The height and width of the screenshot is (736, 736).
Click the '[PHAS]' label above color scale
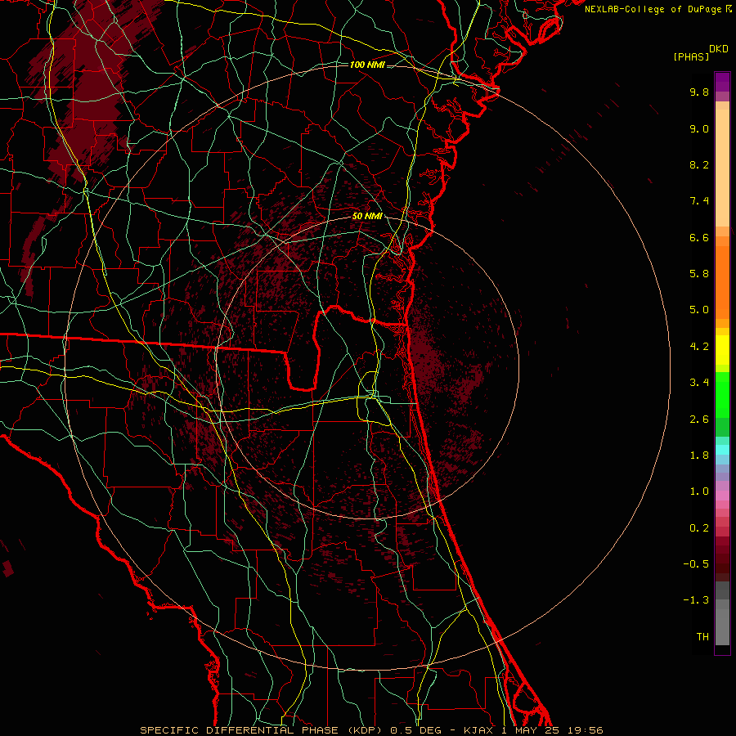[x=691, y=56]
